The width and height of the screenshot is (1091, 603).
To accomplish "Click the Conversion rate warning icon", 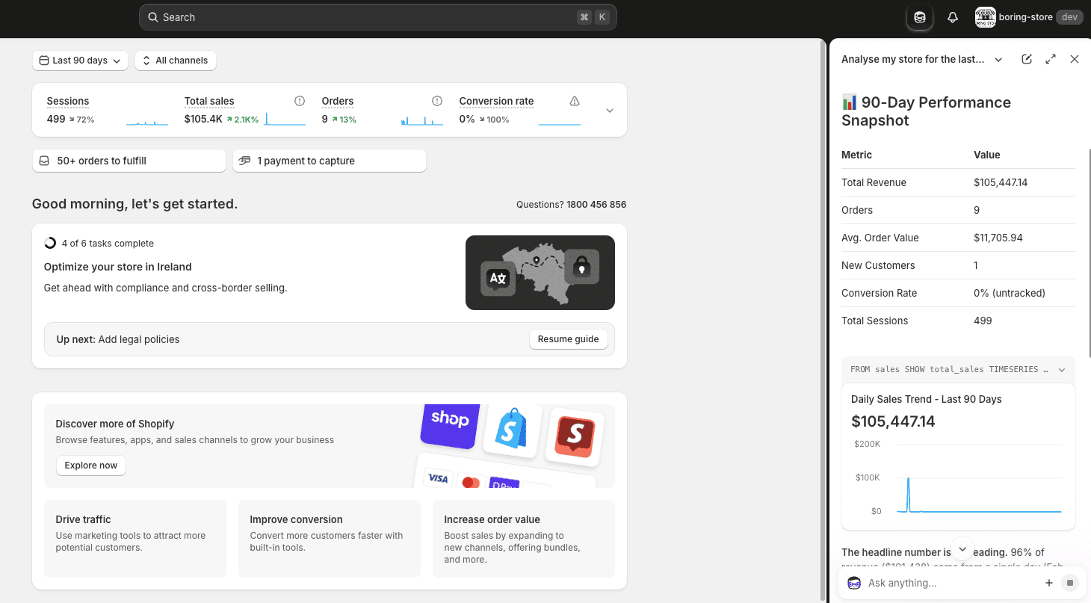I will pos(575,101).
